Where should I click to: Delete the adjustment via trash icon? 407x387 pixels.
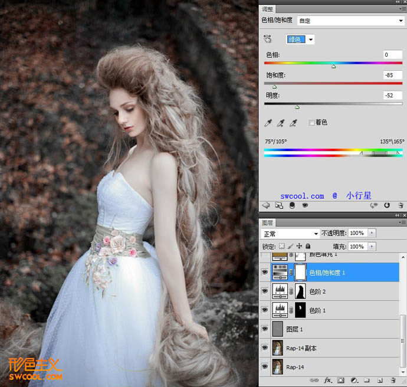pyautogui.click(x=400, y=205)
